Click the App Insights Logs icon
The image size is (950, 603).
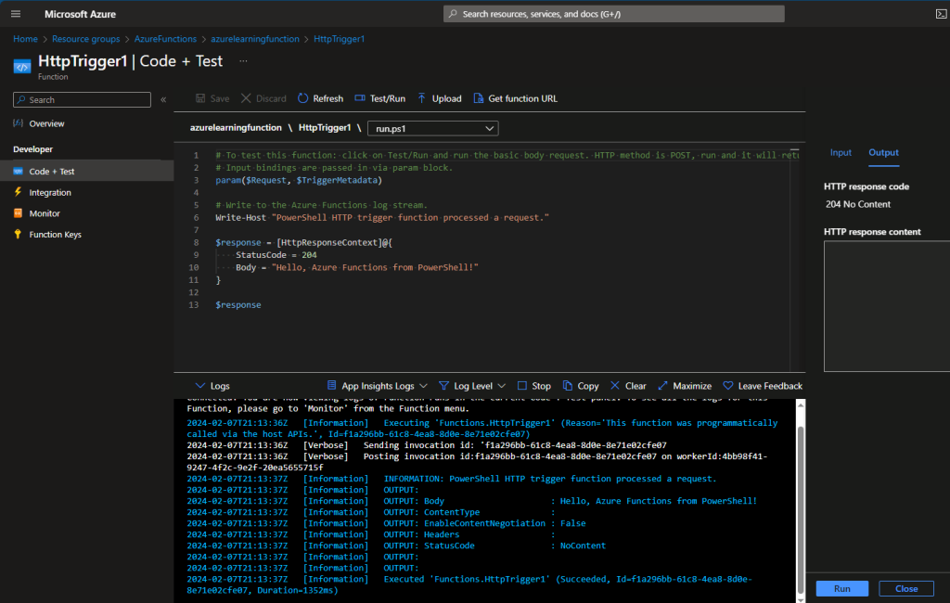click(331, 385)
